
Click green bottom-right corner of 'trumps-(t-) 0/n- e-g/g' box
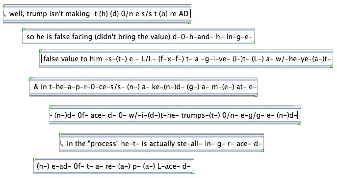(300, 123)
